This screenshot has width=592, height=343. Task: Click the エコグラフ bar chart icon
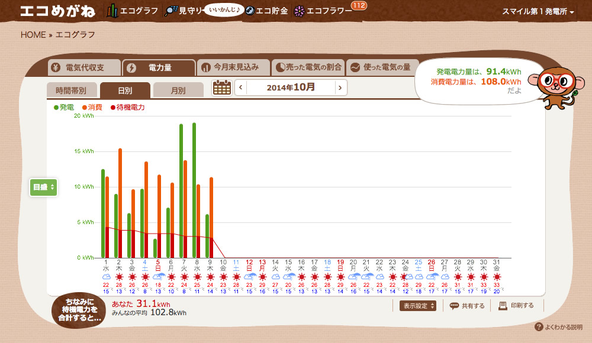pos(112,11)
